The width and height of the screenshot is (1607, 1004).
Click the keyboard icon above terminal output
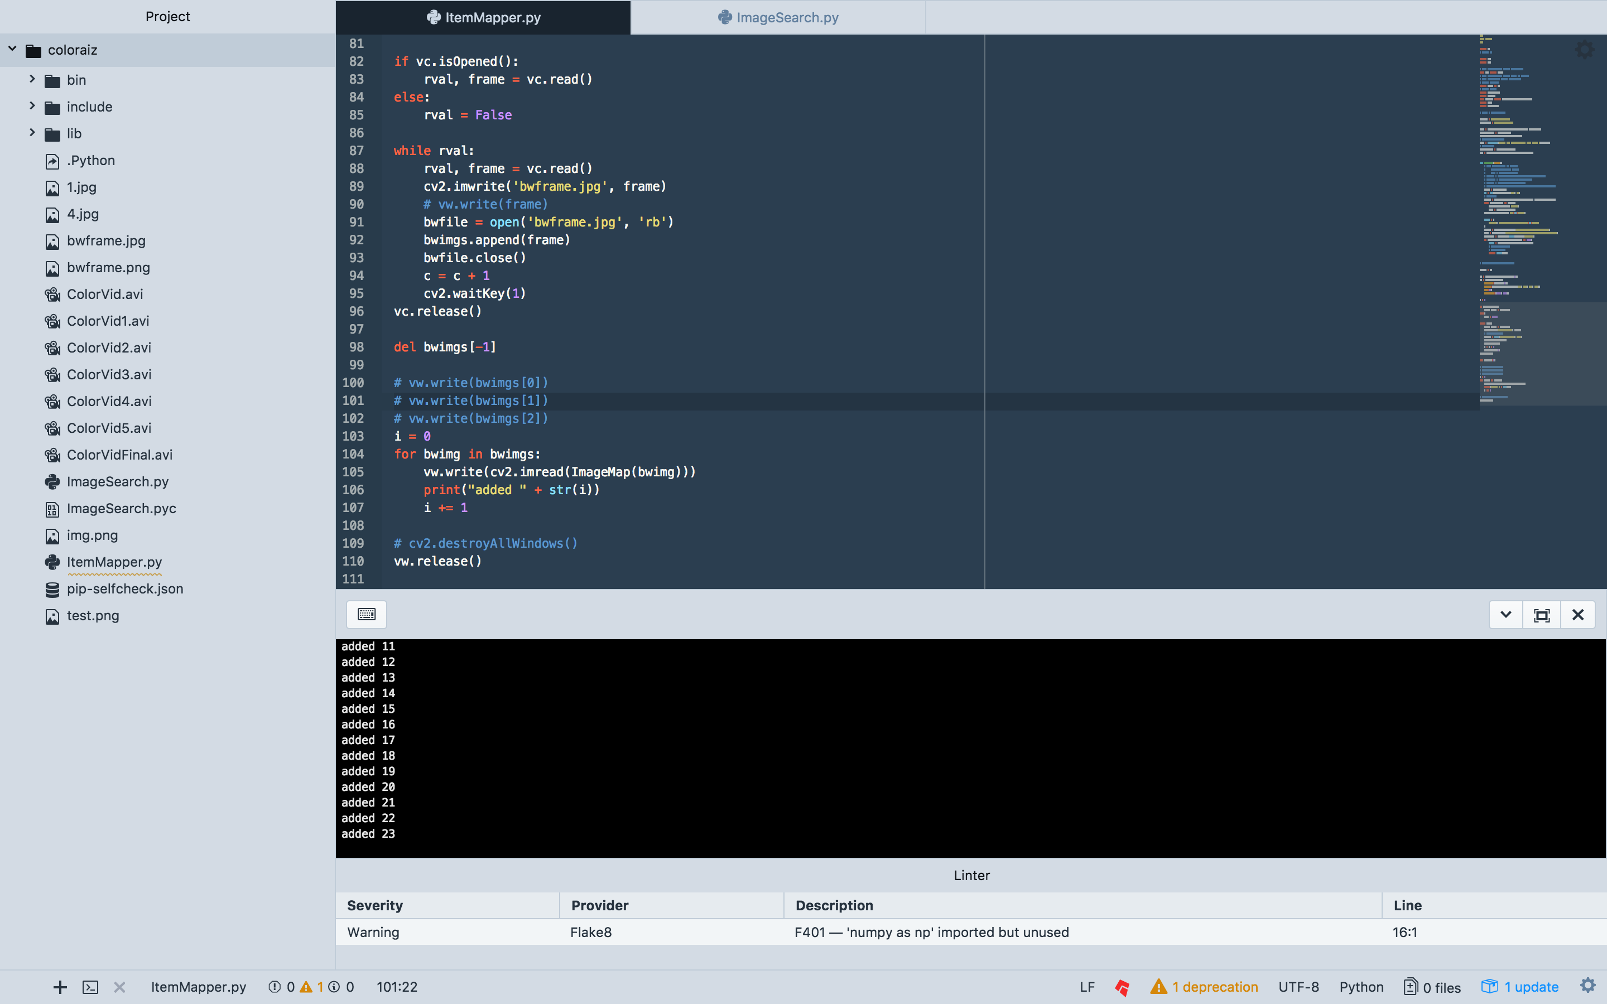point(367,614)
